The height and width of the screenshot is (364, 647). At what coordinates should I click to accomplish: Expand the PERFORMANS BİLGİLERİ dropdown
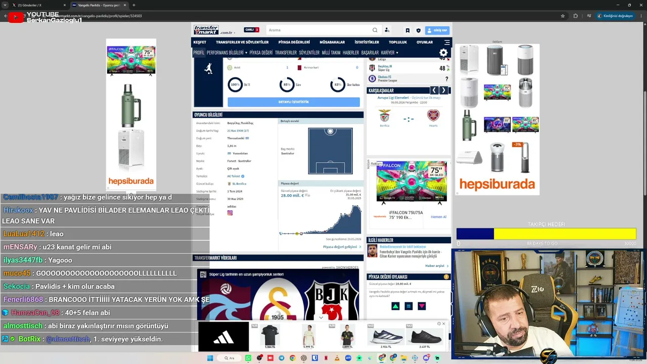pyautogui.click(x=227, y=53)
